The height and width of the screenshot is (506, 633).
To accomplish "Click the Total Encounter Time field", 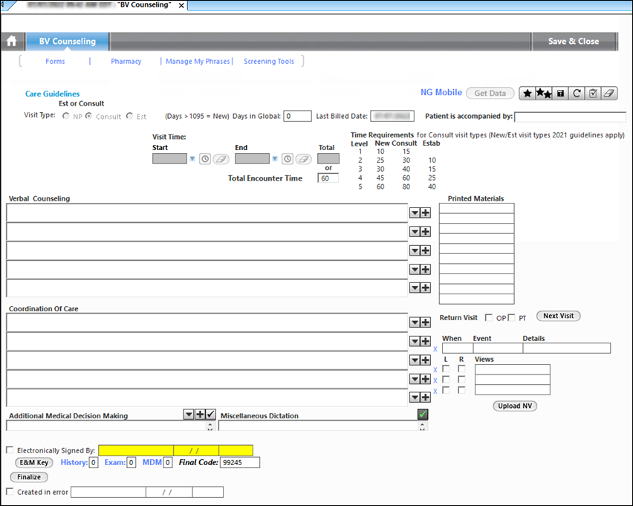I will tap(328, 178).
